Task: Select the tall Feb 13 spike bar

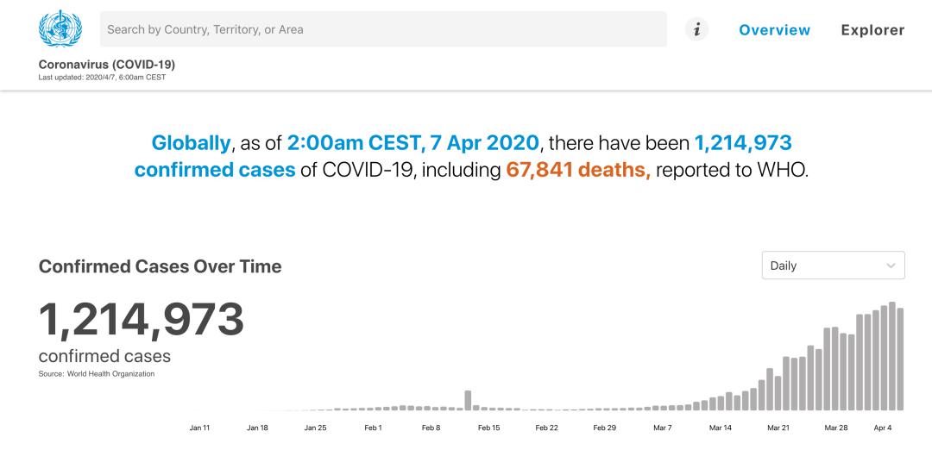Action: point(468,400)
